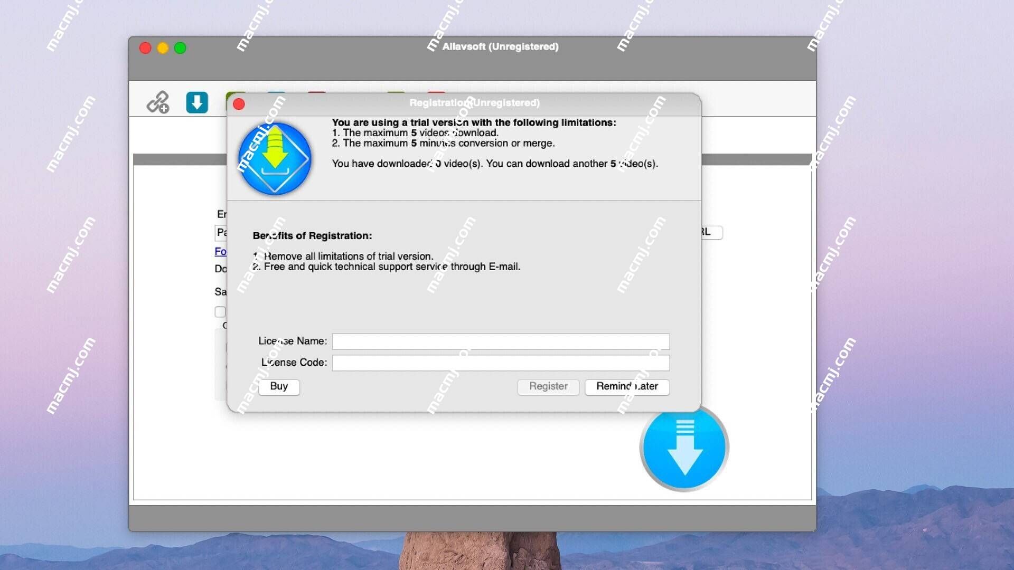The height and width of the screenshot is (570, 1014).
Task: Click the Remind Later button
Action: 627,386
